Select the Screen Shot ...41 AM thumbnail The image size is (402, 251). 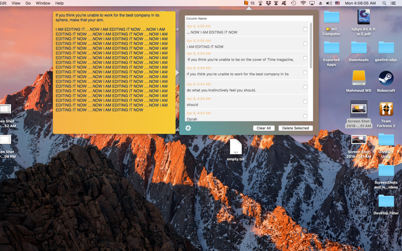click(x=359, y=140)
